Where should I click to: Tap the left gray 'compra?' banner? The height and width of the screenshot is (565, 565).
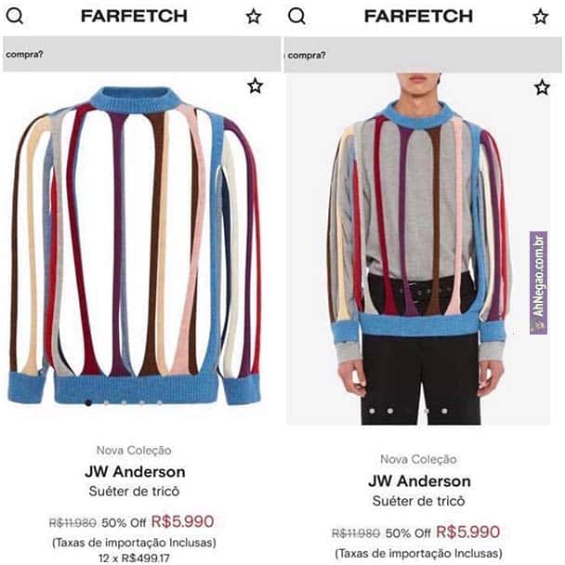pyautogui.click(x=142, y=54)
